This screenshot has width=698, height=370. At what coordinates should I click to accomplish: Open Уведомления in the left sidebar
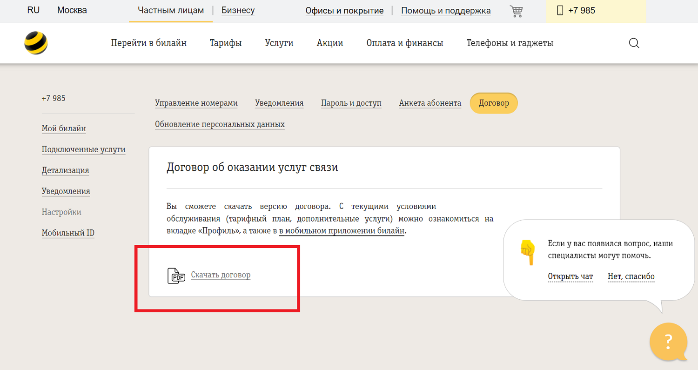tap(66, 191)
